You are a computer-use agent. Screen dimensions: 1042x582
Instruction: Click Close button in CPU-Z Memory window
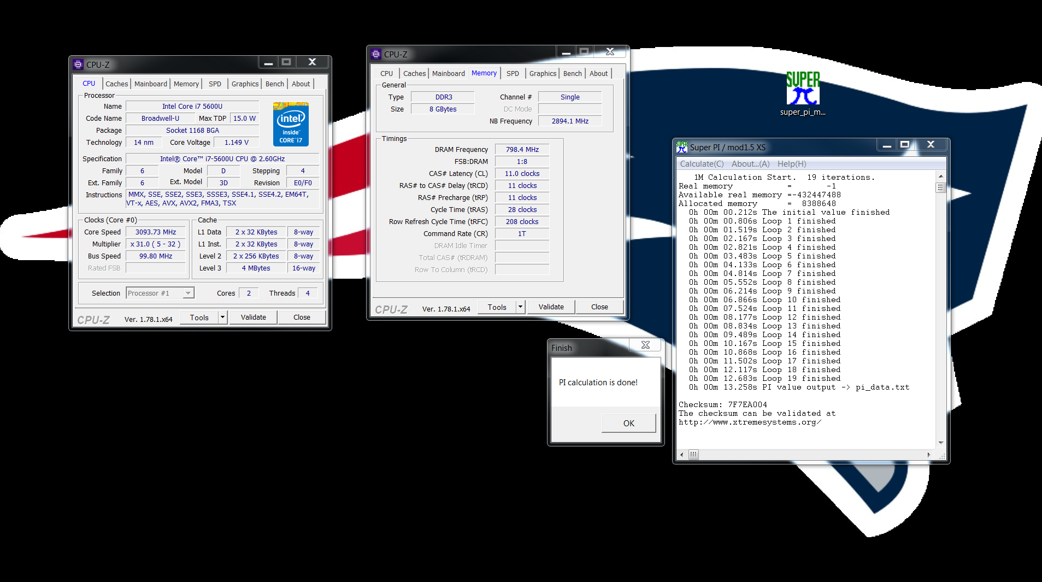pyautogui.click(x=599, y=307)
